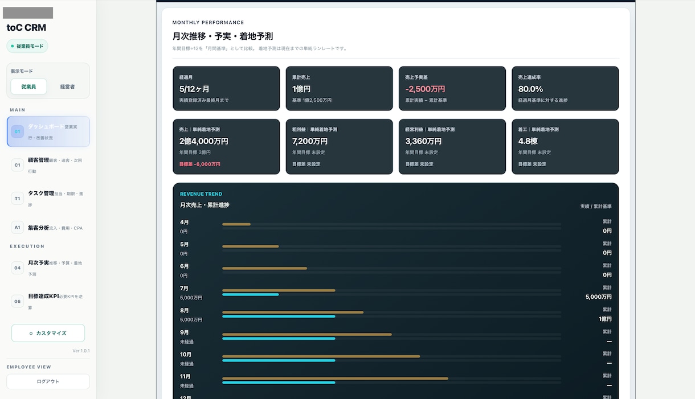The height and width of the screenshot is (399, 695).
Task: Click the toC CRM app title
Action: click(26, 27)
